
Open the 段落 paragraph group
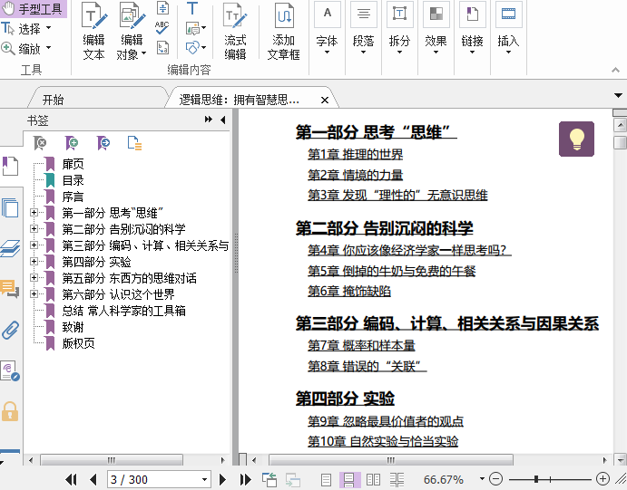click(x=363, y=29)
